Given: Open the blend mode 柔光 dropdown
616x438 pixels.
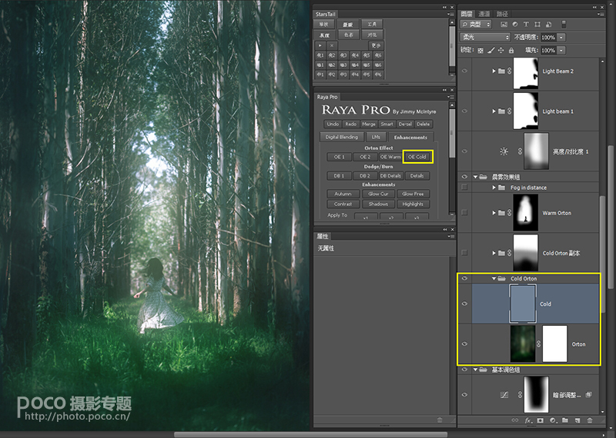Looking at the screenshot, I should coord(485,37).
